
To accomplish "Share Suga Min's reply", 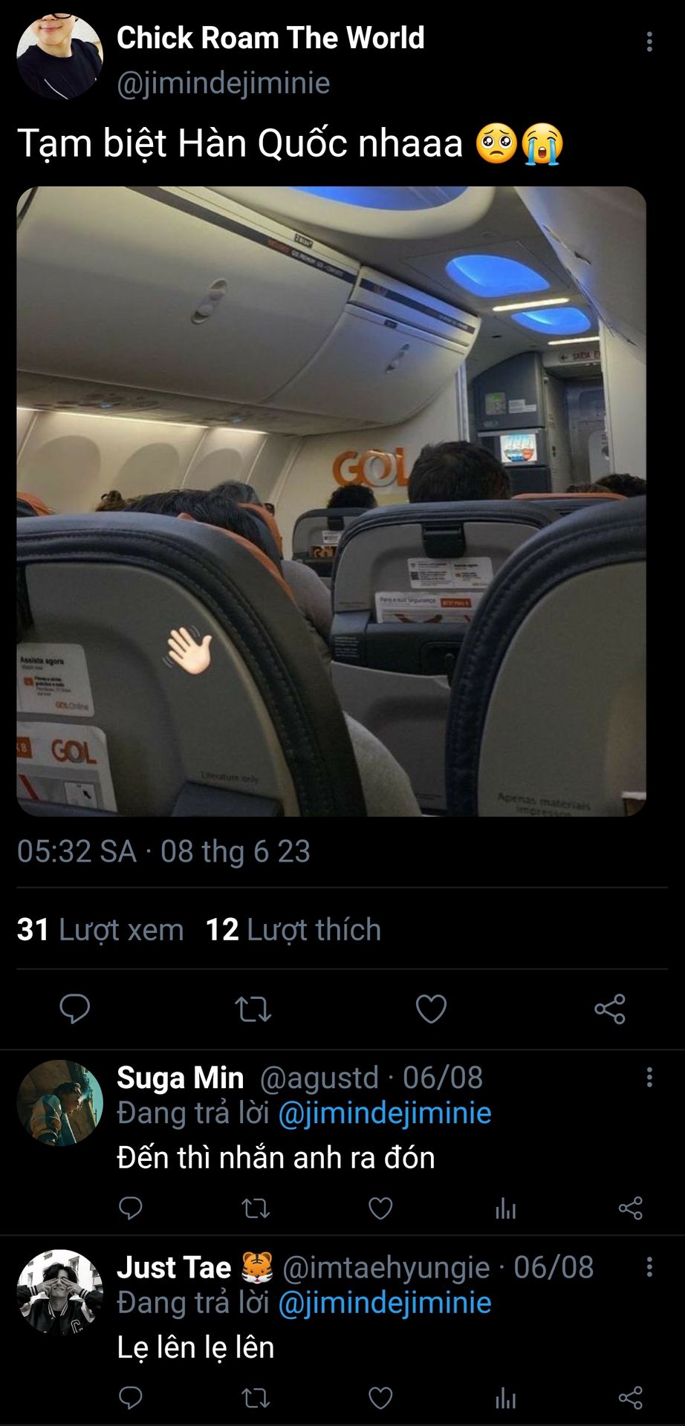I will 630,1208.
